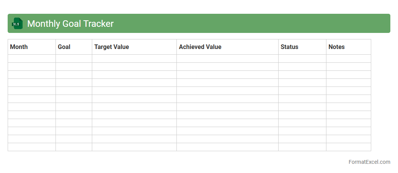Select the Goal column header
Image resolution: width=398 pixels, height=173 pixels.
coord(73,47)
